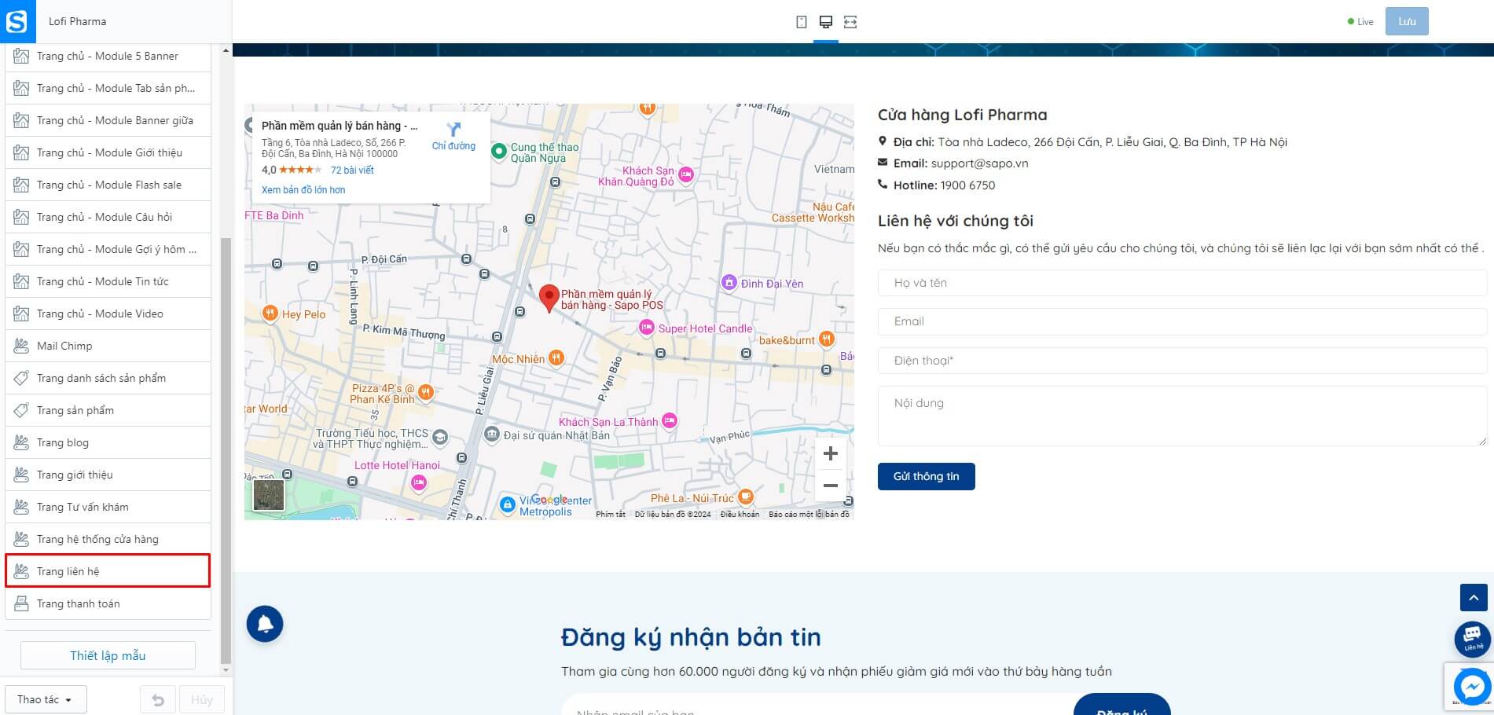1494x715 pixels.
Task: Click the Hotline 1900 6750 text
Action: pos(944,185)
